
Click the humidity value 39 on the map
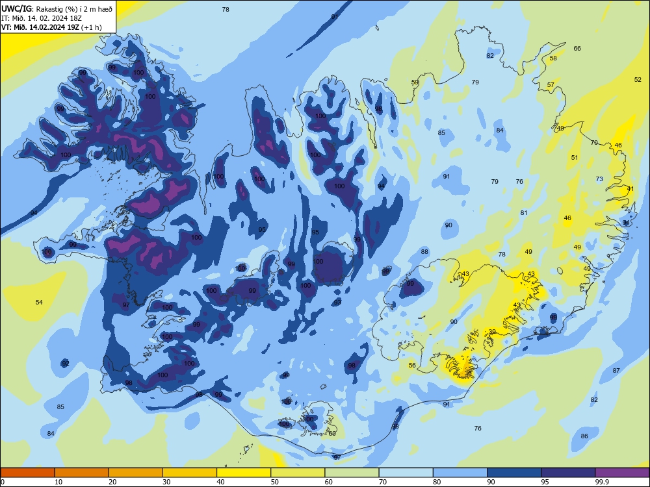[x=492, y=332]
